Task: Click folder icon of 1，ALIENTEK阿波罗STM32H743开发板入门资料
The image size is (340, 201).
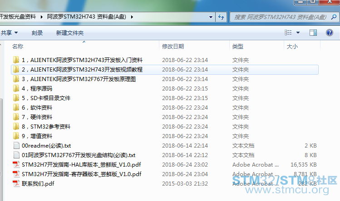Action: pos(16,60)
